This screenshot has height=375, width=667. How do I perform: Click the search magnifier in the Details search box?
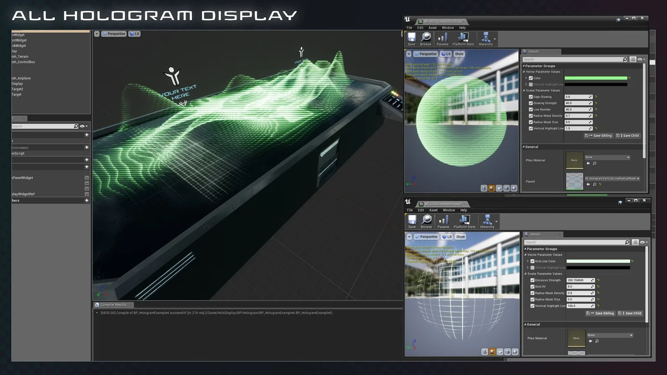tap(625, 59)
